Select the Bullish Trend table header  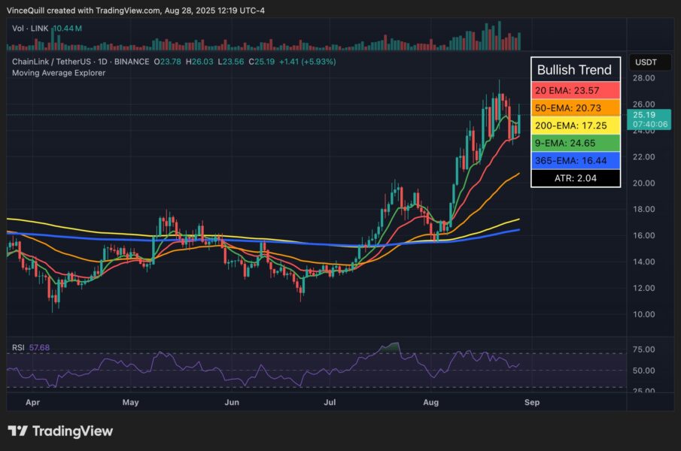pos(575,70)
